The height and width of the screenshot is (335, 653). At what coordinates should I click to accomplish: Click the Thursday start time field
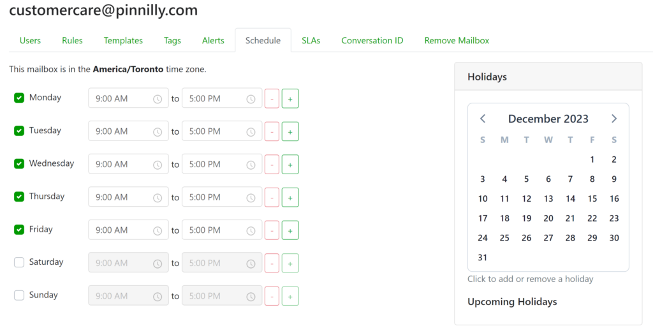pyautogui.click(x=128, y=198)
